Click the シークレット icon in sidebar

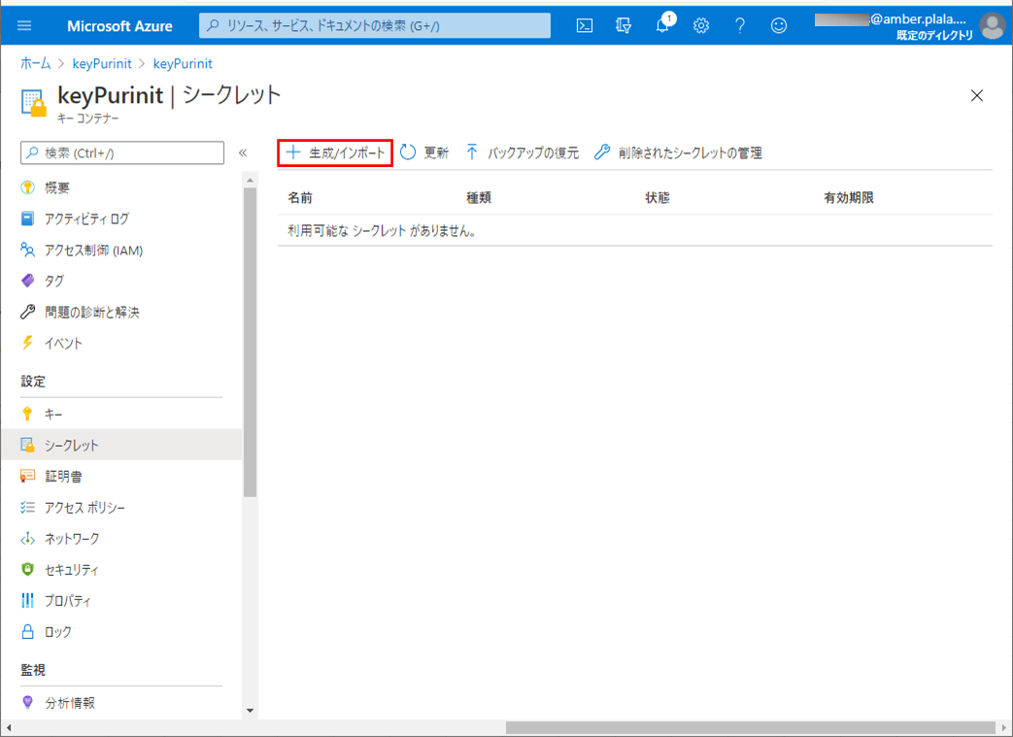[27, 445]
